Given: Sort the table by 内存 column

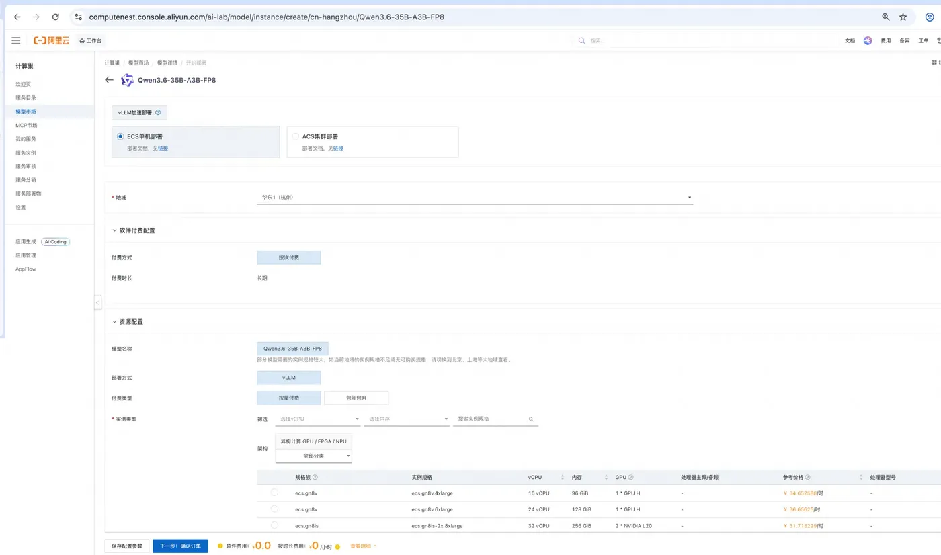Looking at the screenshot, I should pyautogui.click(x=606, y=477).
